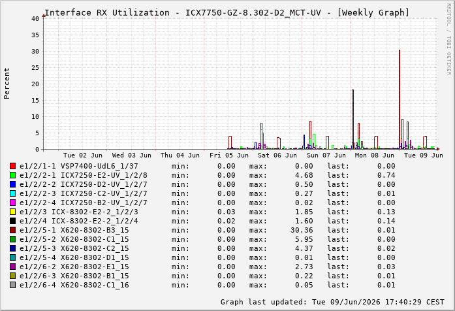Click the olive swatch for e1/2/6-3 X620-8302-B1_15
Viewport: 455px width, 311px height.
coord(12,276)
